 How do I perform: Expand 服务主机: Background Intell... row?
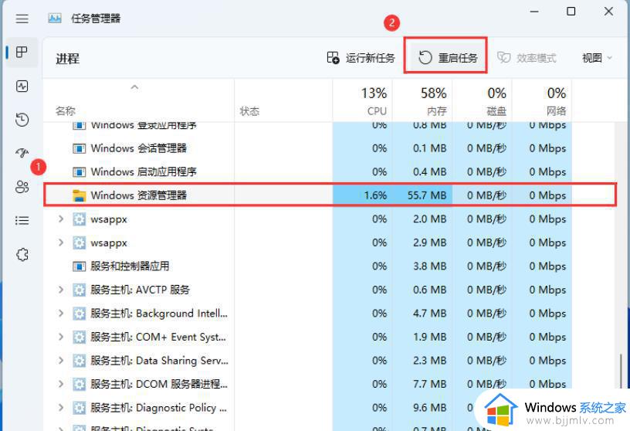pos(61,314)
